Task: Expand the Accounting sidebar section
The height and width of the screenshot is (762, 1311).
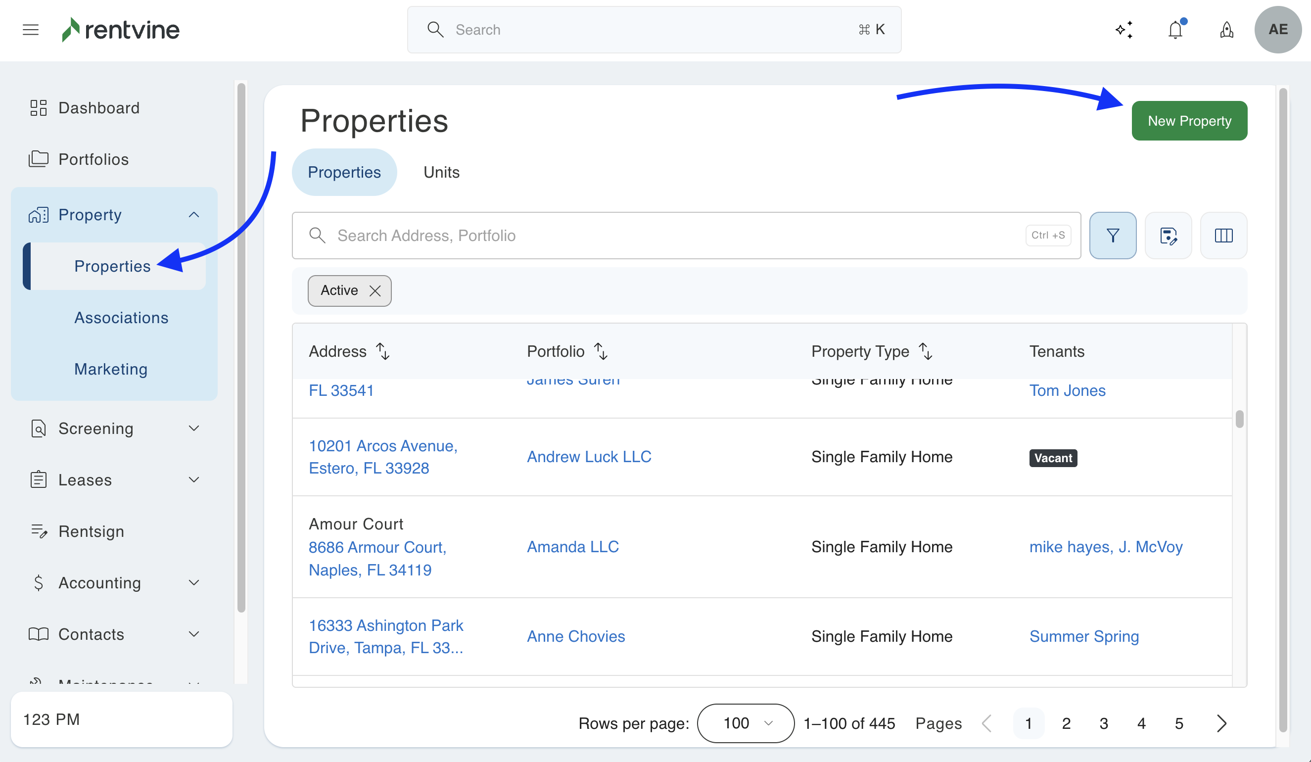Action: (x=193, y=582)
